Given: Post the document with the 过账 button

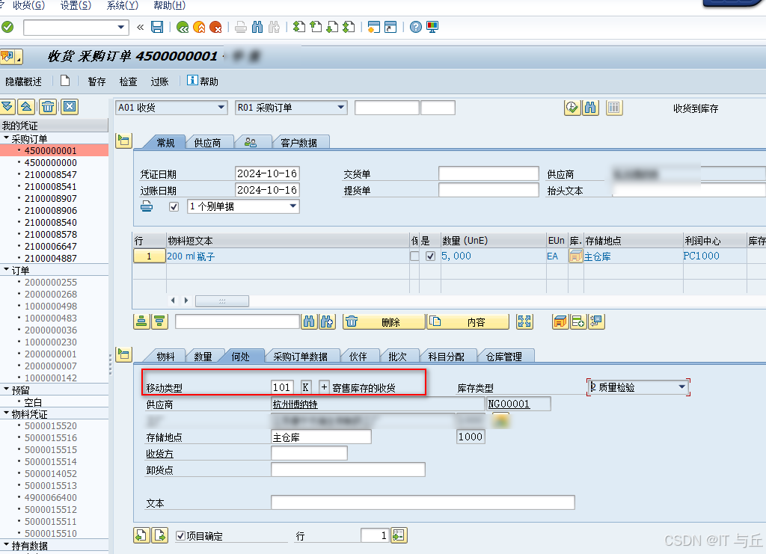Looking at the screenshot, I should [x=159, y=81].
